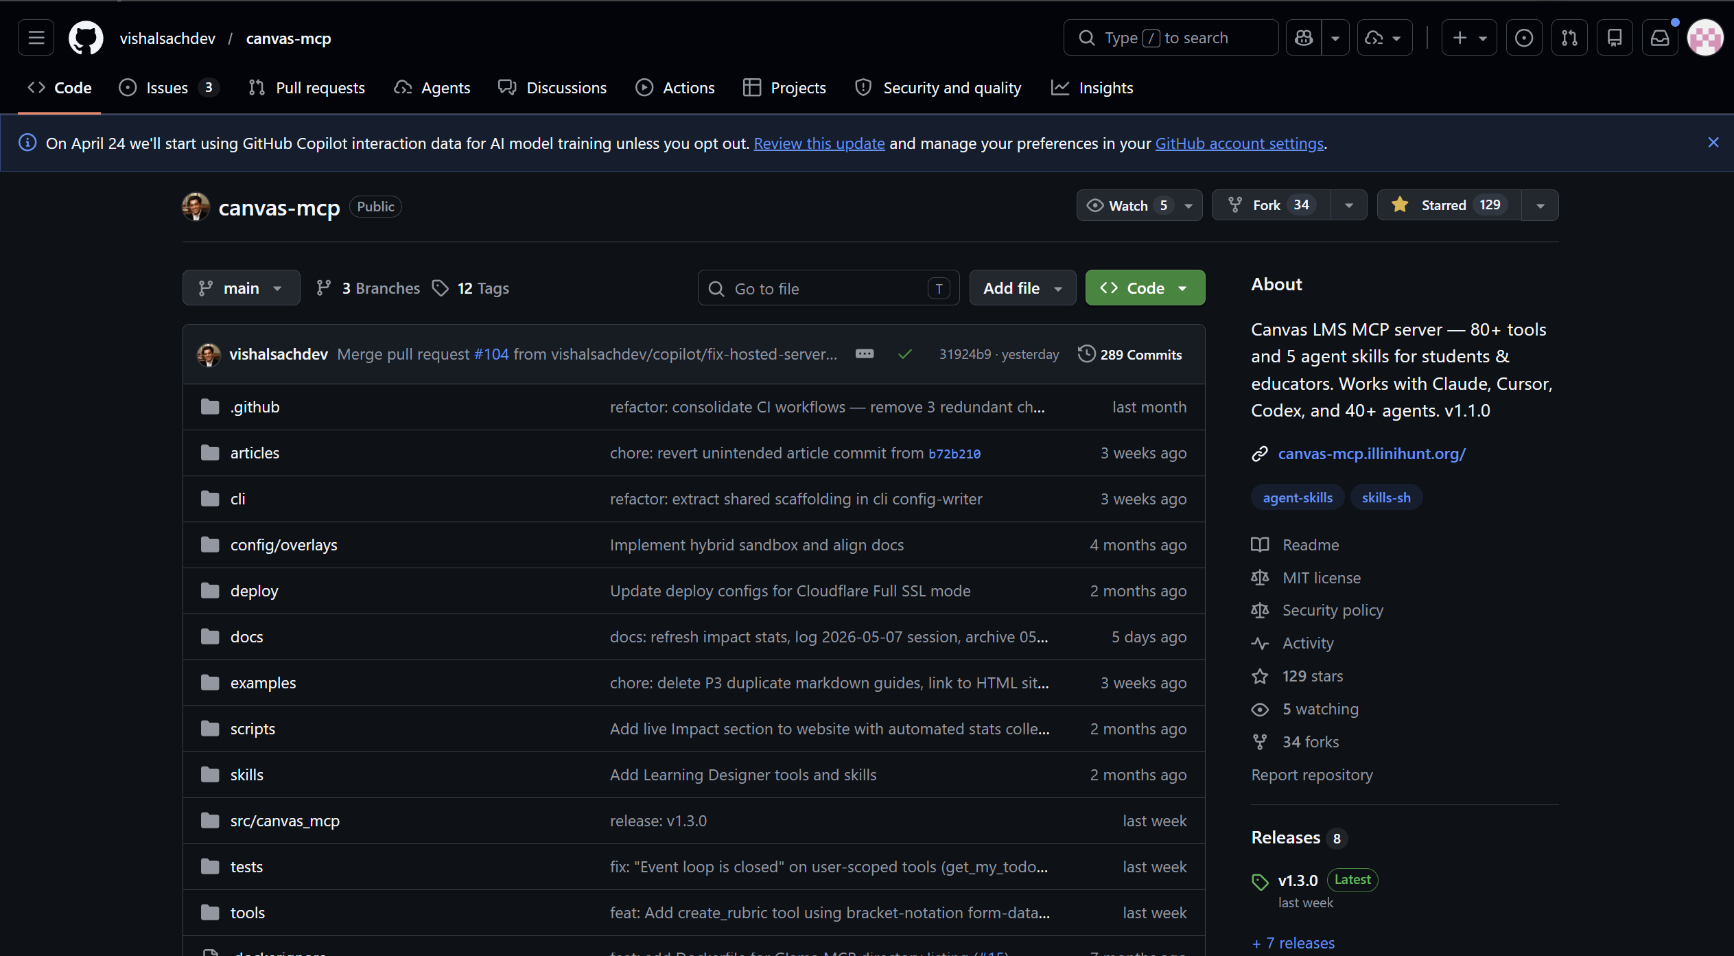View the 3 Branches link
1734x956 pixels.
click(368, 288)
